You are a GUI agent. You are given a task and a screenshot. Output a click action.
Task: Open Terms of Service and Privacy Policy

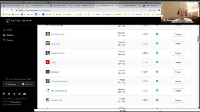[x=15, y=99]
